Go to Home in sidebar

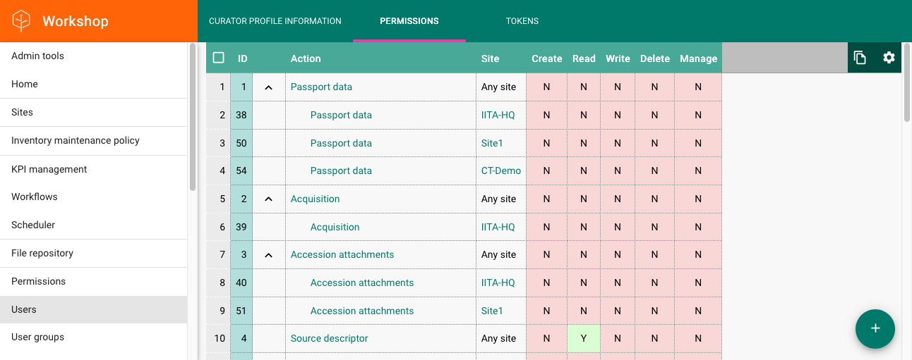tap(93, 84)
